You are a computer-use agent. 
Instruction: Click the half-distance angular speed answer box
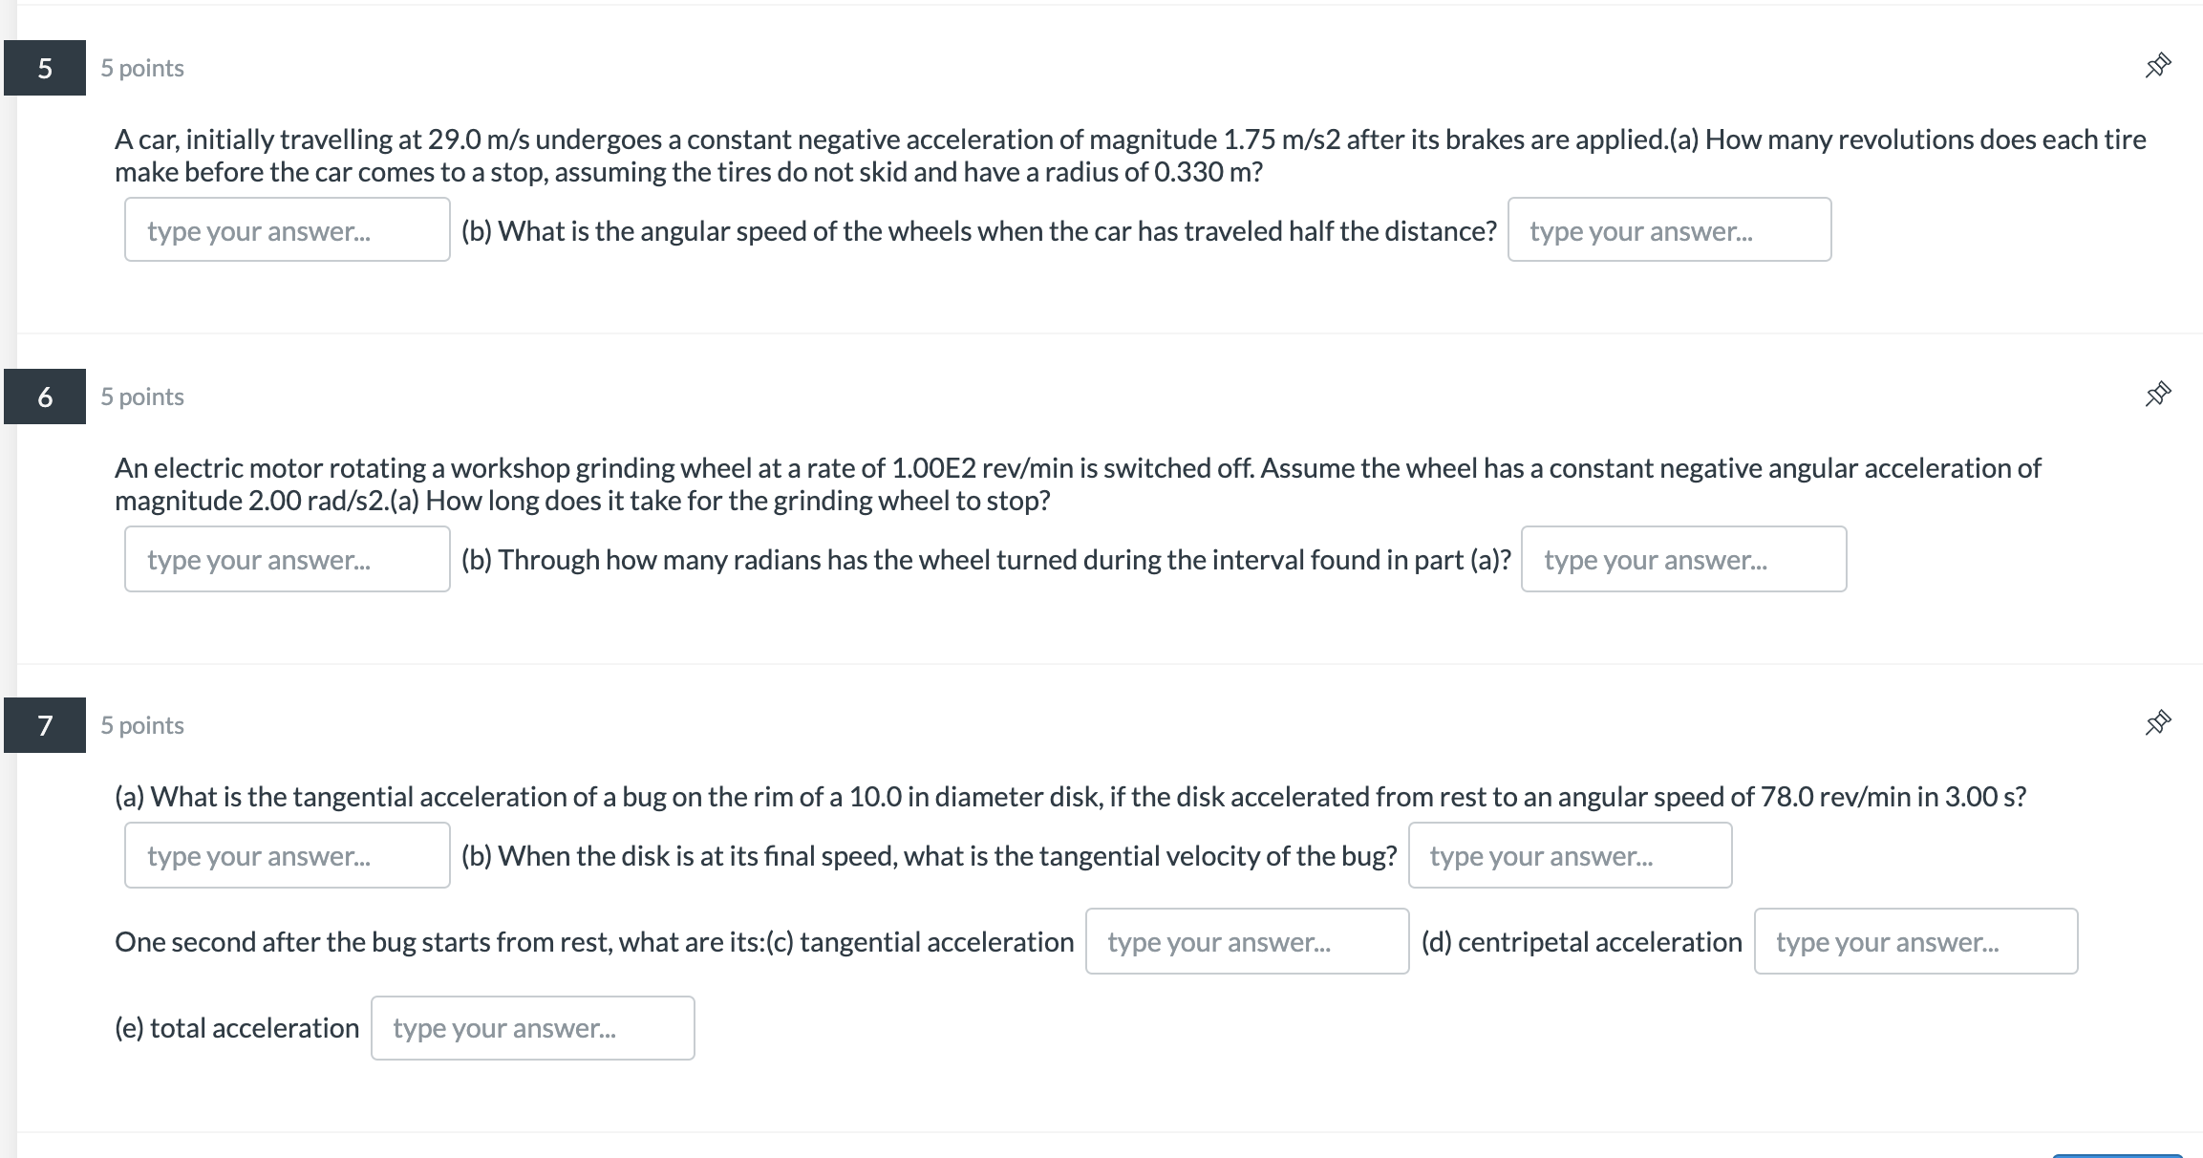pos(1669,230)
